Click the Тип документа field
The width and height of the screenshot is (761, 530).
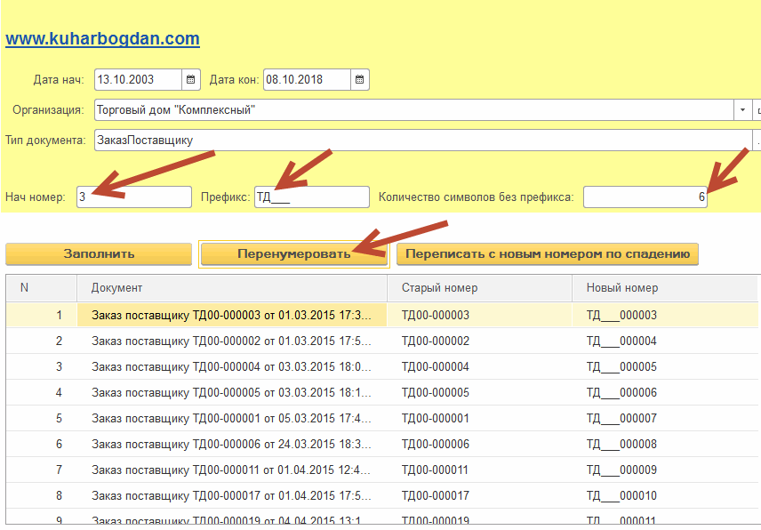(418, 141)
